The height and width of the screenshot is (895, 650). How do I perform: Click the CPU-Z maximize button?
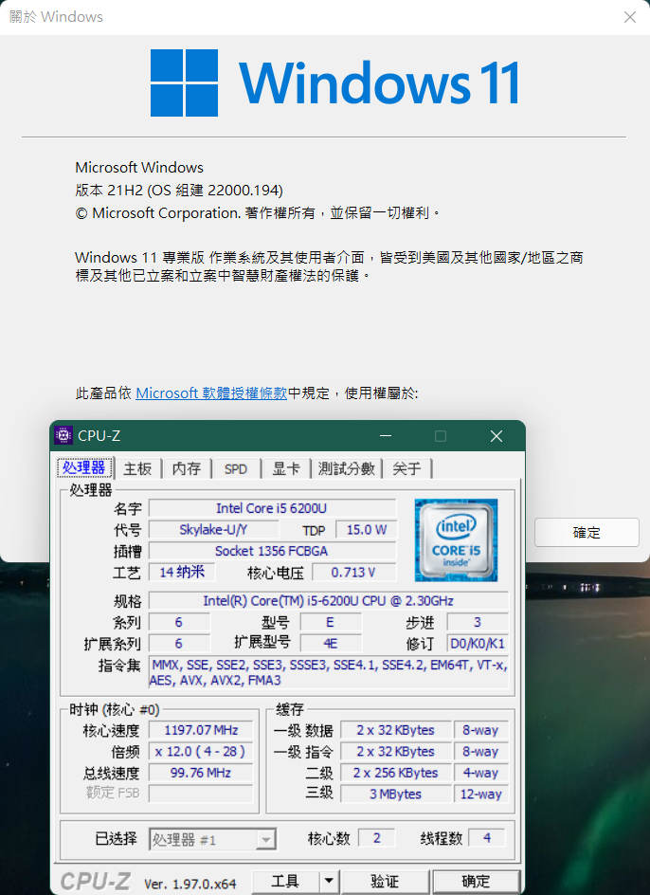pos(441,436)
